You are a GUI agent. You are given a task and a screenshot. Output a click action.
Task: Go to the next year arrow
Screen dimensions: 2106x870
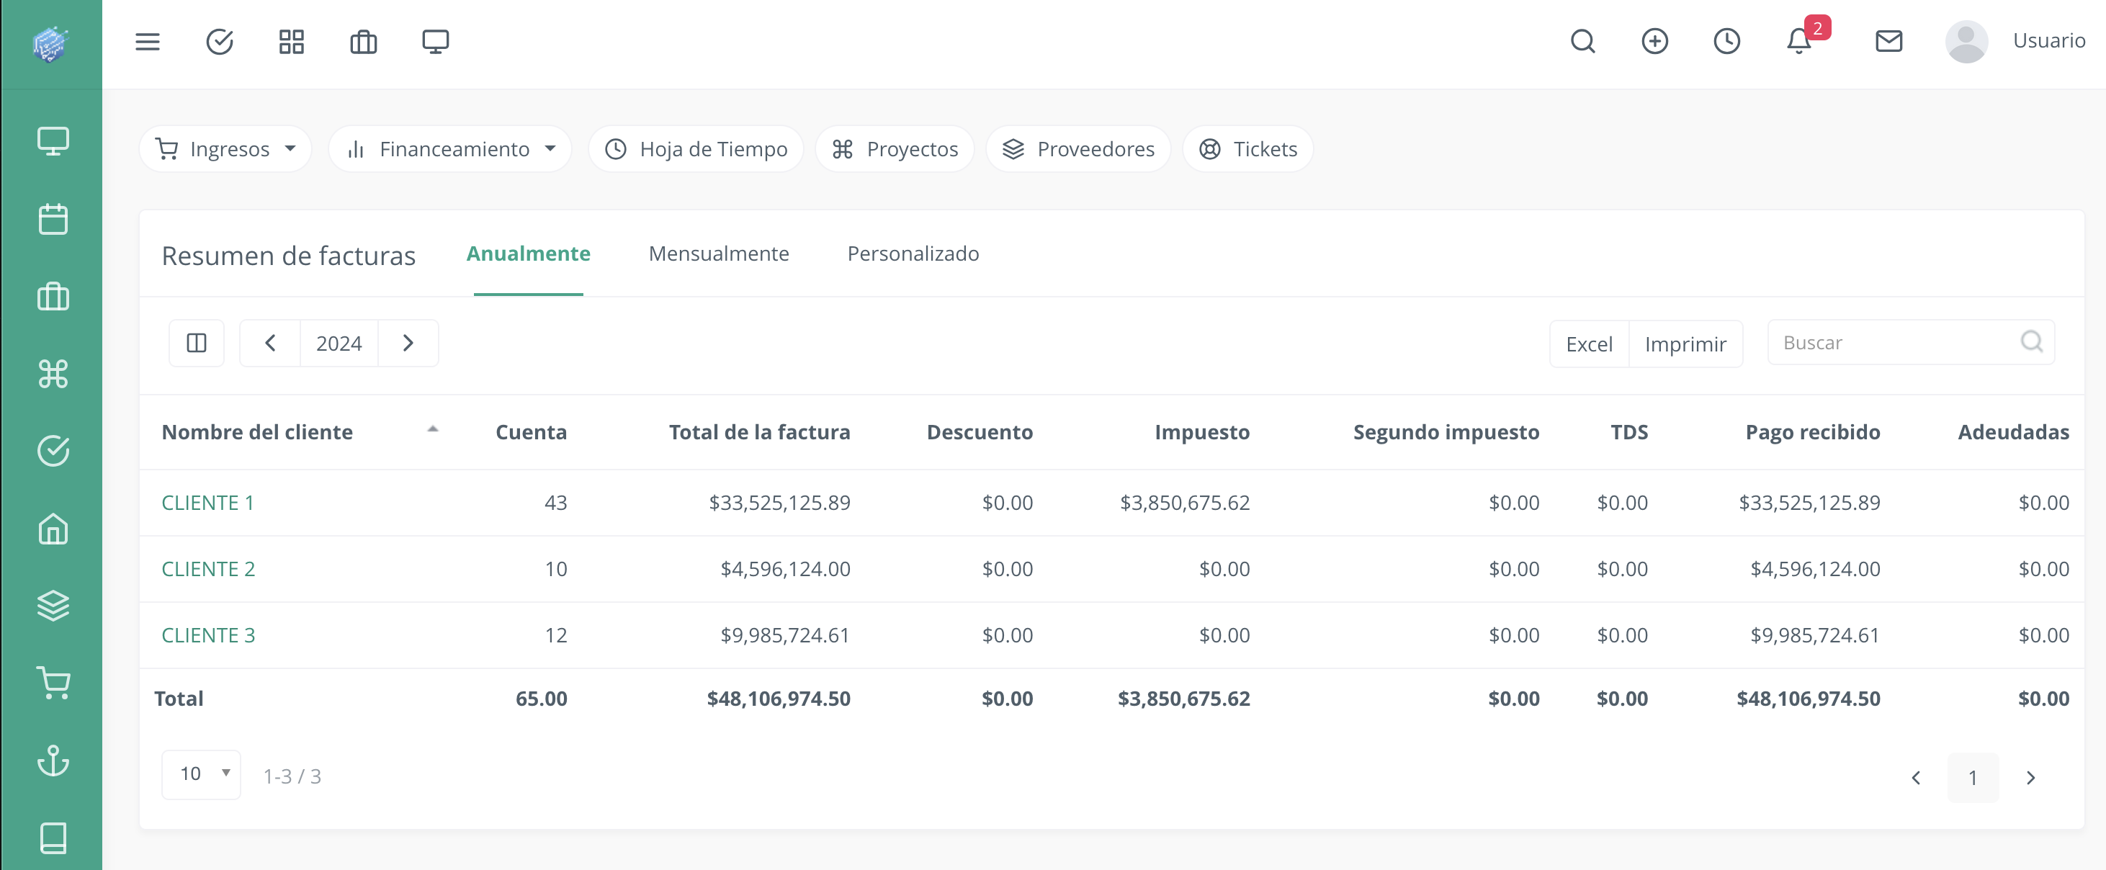(x=408, y=344)
